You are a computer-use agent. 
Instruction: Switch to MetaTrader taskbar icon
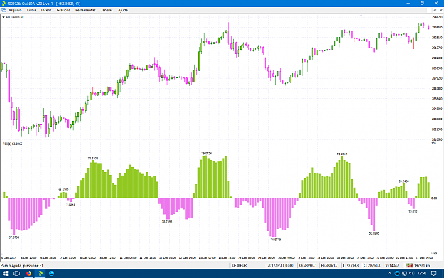40,274
